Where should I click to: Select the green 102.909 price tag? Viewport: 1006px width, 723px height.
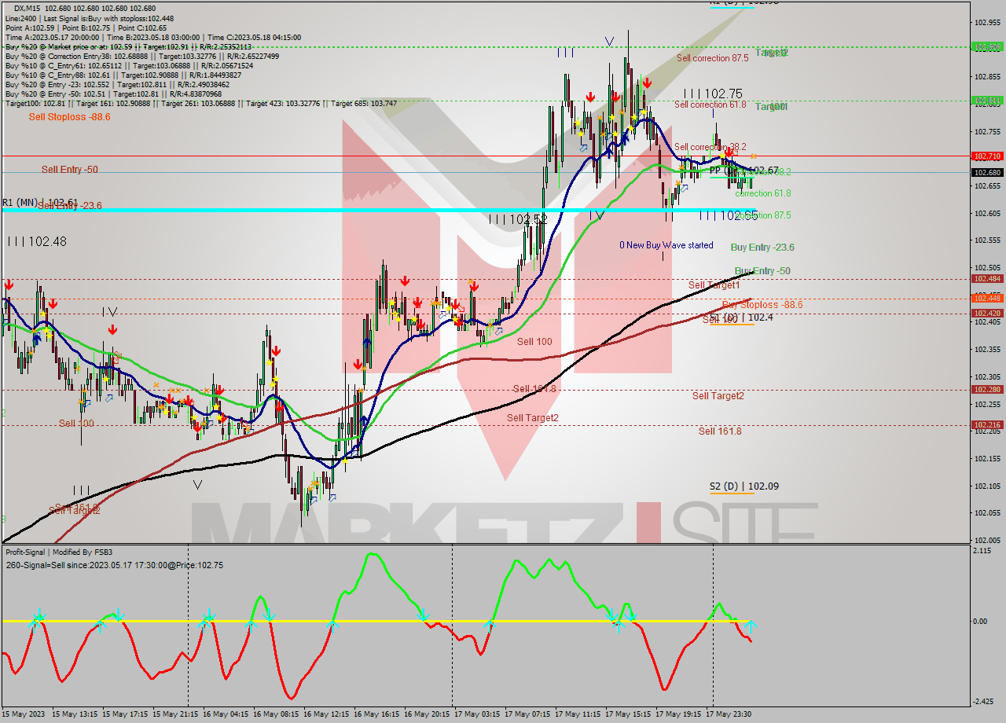(x=987, y=46)
